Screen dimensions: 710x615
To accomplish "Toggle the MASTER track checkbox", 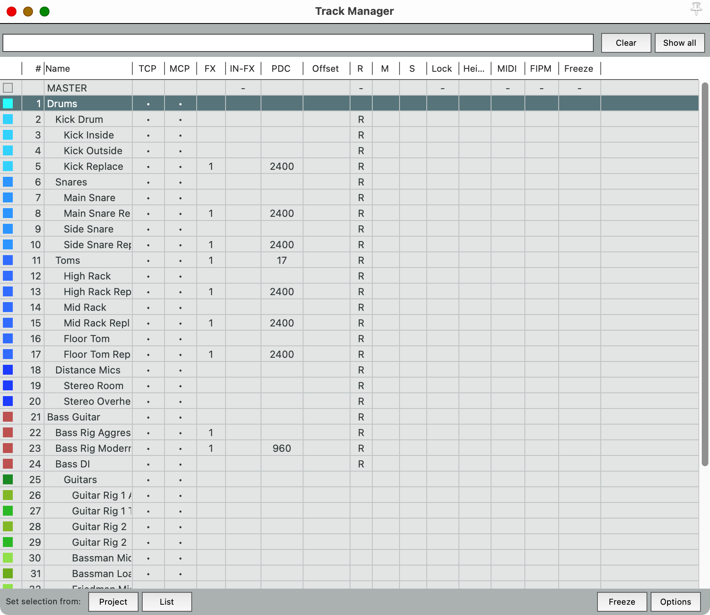I will tap(8, 88).
